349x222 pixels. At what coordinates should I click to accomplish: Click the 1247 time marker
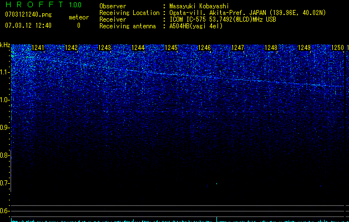click(x=237, y=48)
